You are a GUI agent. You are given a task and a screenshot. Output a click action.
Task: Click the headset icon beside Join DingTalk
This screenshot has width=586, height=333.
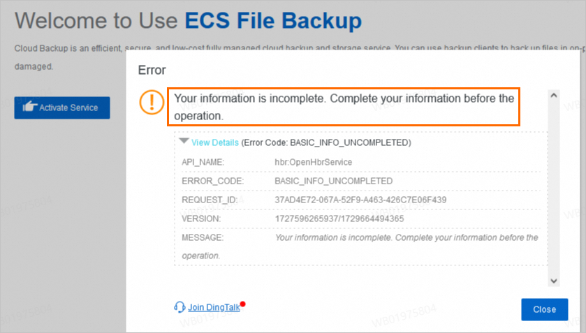(180, 307)
